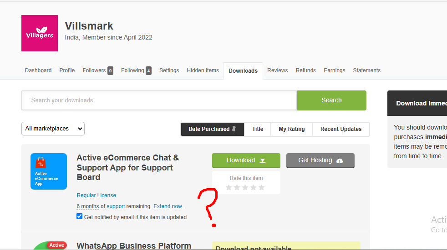Click the India, Member since April 2022 text

point(109,38)
